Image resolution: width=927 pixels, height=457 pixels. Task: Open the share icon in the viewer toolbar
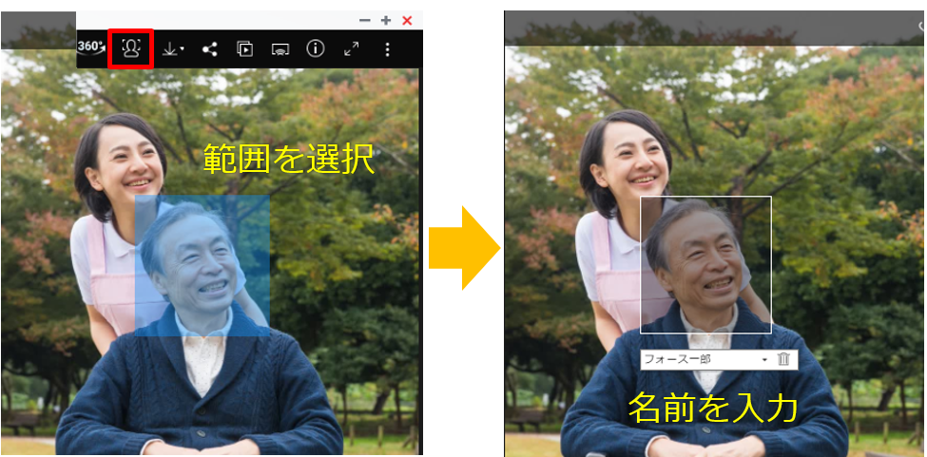pyautogui.click(x=209, y=48)
